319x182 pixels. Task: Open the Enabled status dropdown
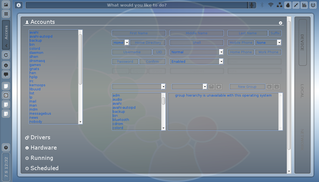(x=197, y=62)
